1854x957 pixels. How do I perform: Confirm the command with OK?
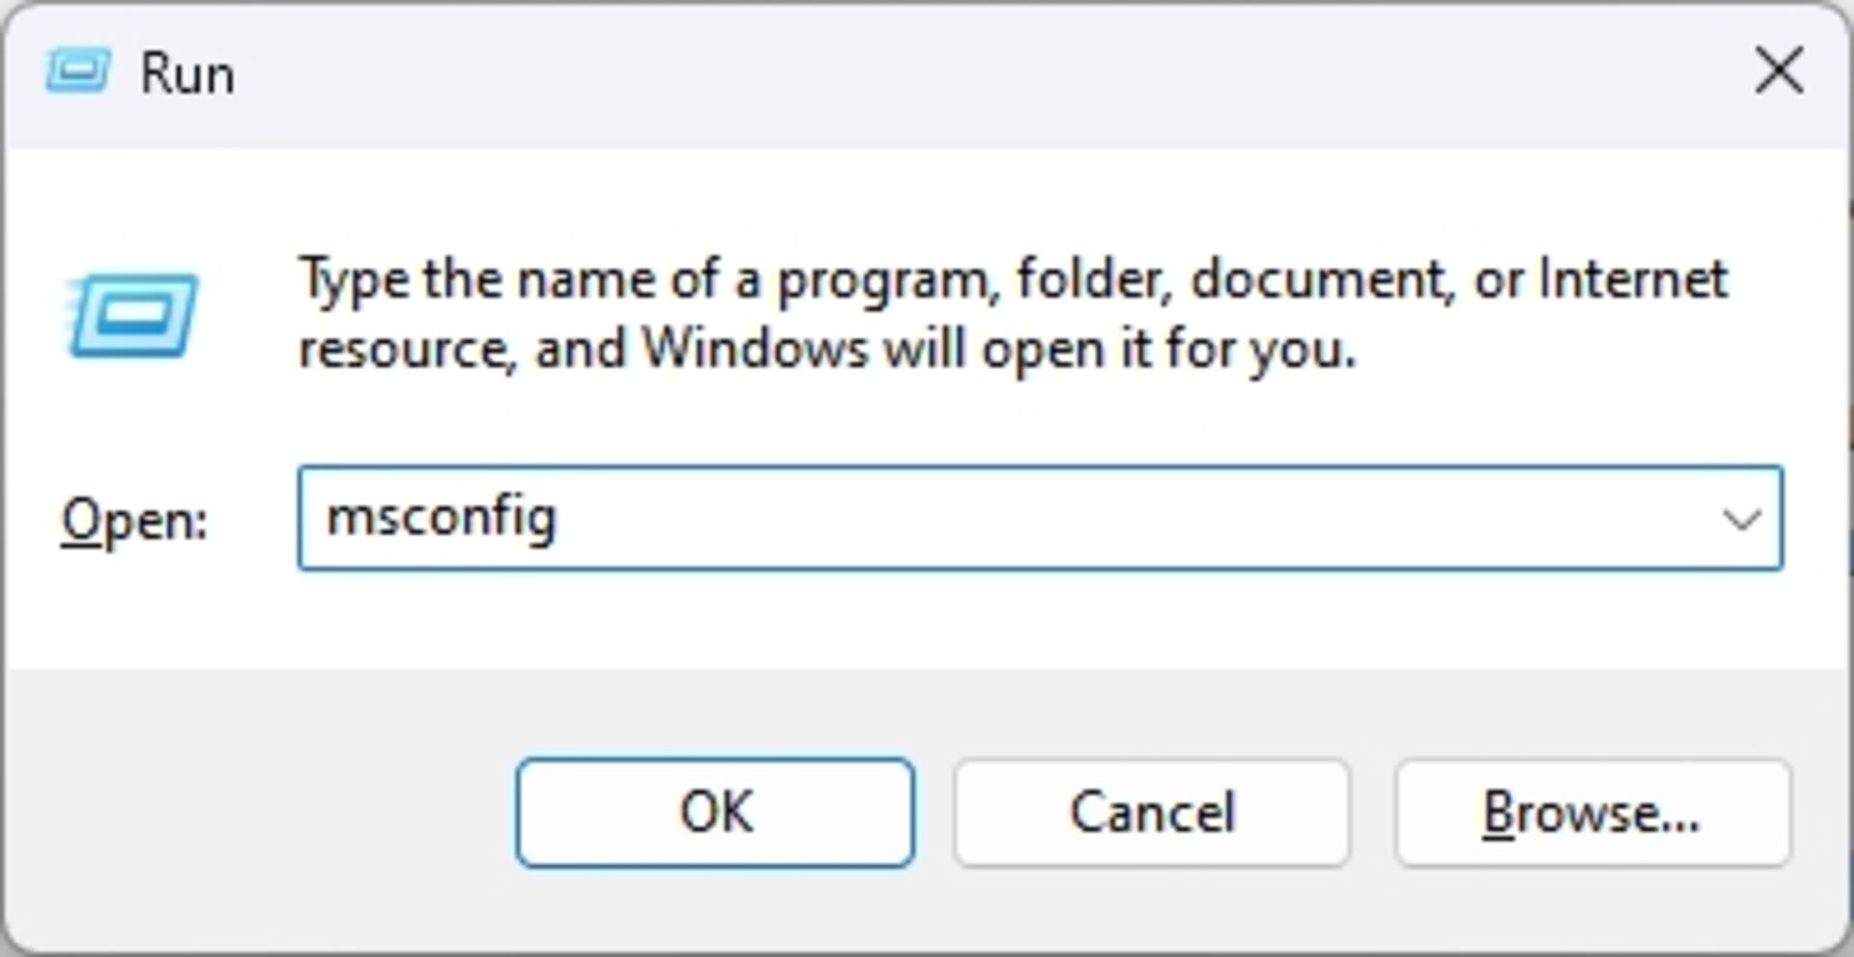[716, 811]
